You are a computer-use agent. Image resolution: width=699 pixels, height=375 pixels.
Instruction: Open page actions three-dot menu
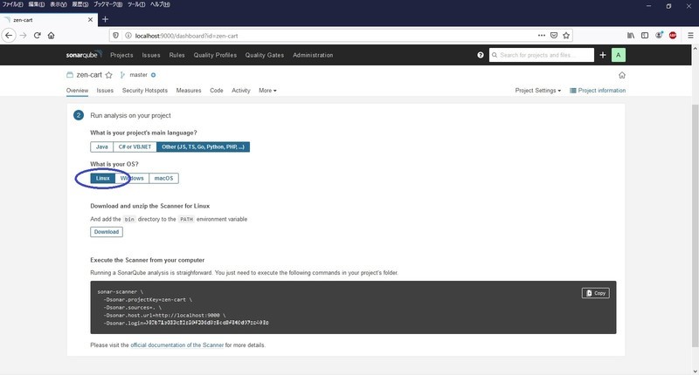tap(541, 36)
